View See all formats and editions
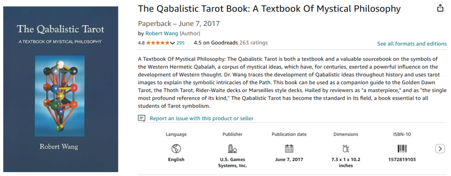 coord(412,43)
